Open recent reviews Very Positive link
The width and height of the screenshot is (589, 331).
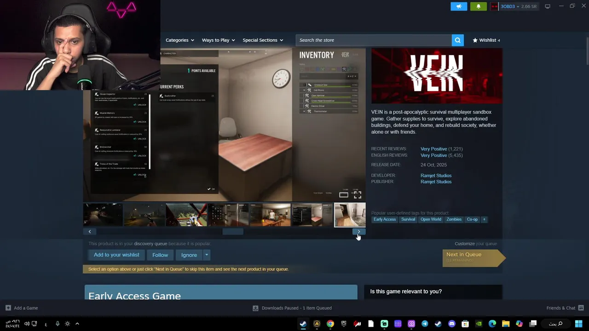433,149
